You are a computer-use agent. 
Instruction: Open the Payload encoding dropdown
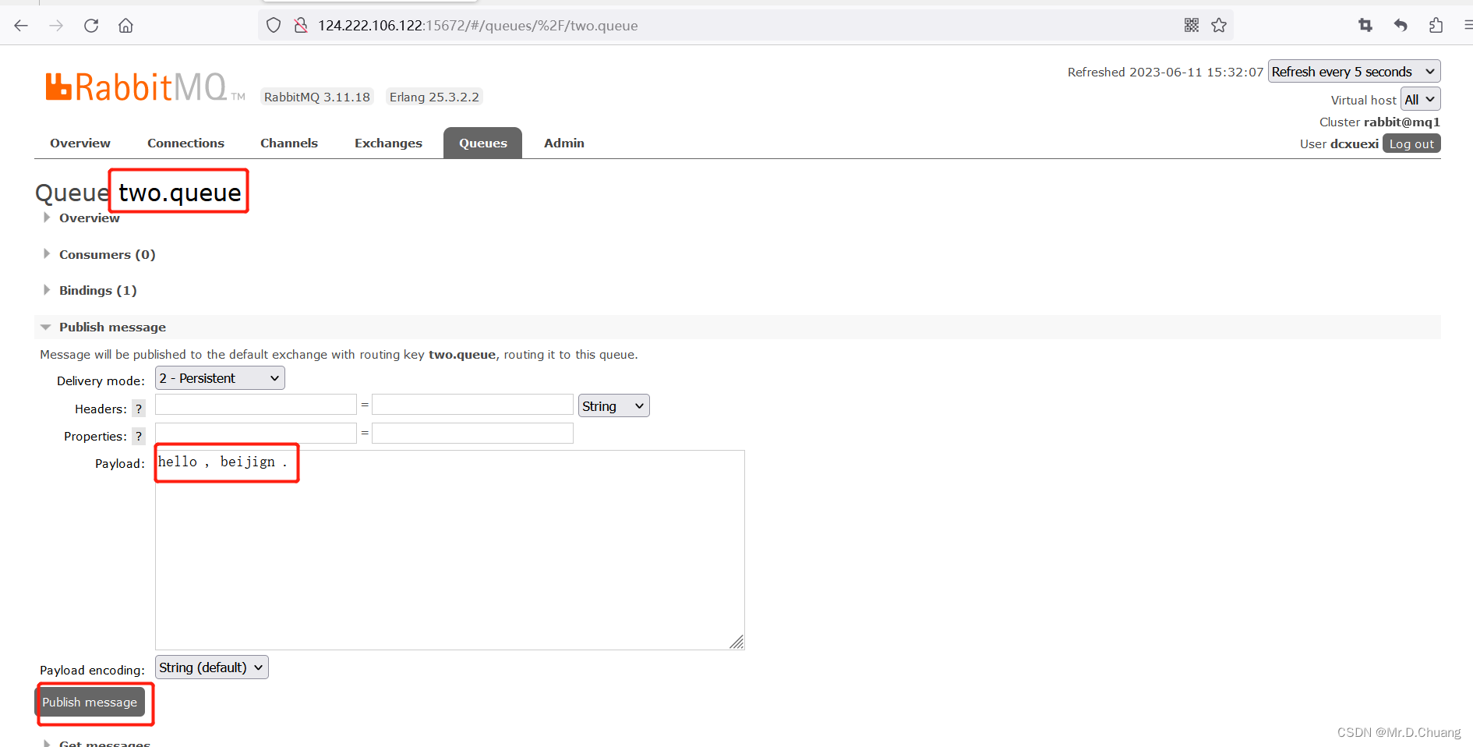212,667
